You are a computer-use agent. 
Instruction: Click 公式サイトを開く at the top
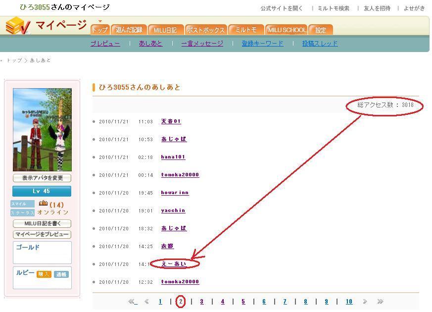[x=282, y=8]
